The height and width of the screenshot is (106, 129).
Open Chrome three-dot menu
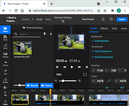coord(125,11)
